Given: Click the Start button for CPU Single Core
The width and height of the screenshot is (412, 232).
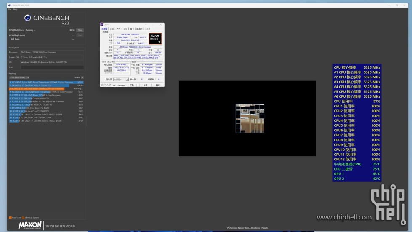Looking at the screenshot, I should point(80,35).
